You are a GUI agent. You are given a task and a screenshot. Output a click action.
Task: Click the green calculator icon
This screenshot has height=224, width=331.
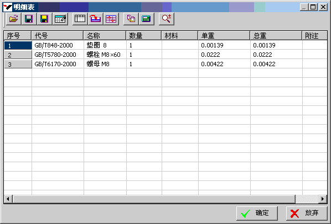(x=147, y=19)
